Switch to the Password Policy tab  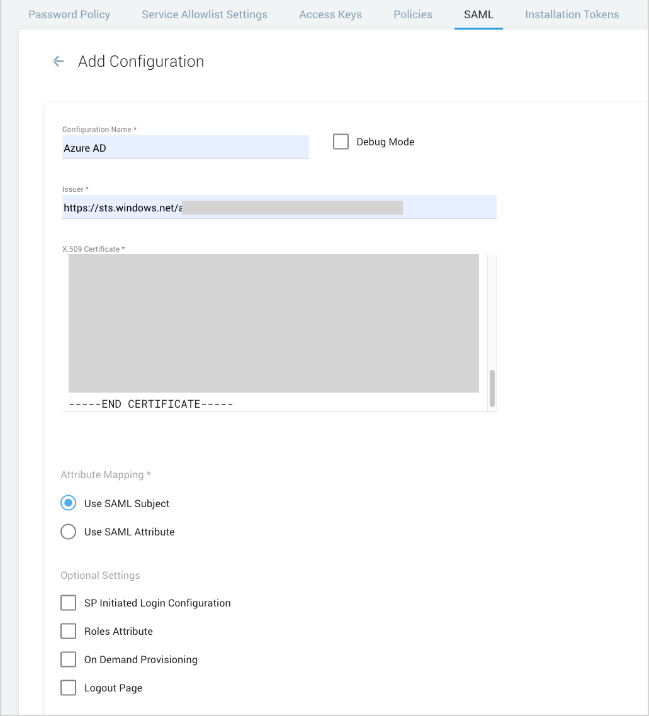(x=69, y=14)
